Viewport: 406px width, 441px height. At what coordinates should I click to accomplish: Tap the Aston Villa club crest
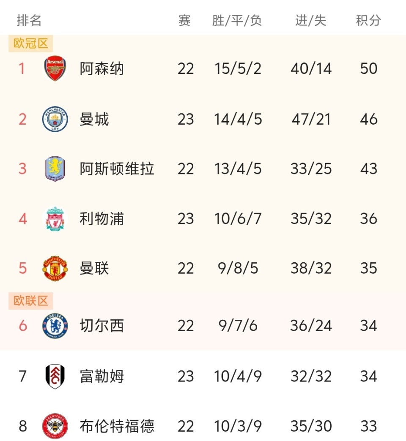coord(55,169)
